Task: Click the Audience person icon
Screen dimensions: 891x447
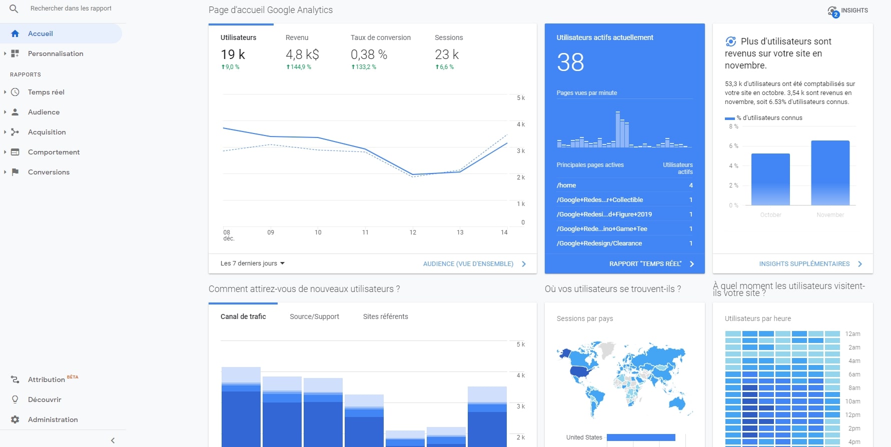Action: coord(15,112)
